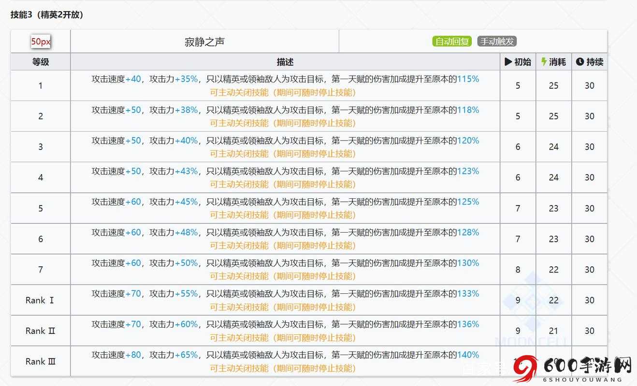637x386 pixels.
Task: Click the +35% attack value in level 1
Action: [x=186, y=79]
